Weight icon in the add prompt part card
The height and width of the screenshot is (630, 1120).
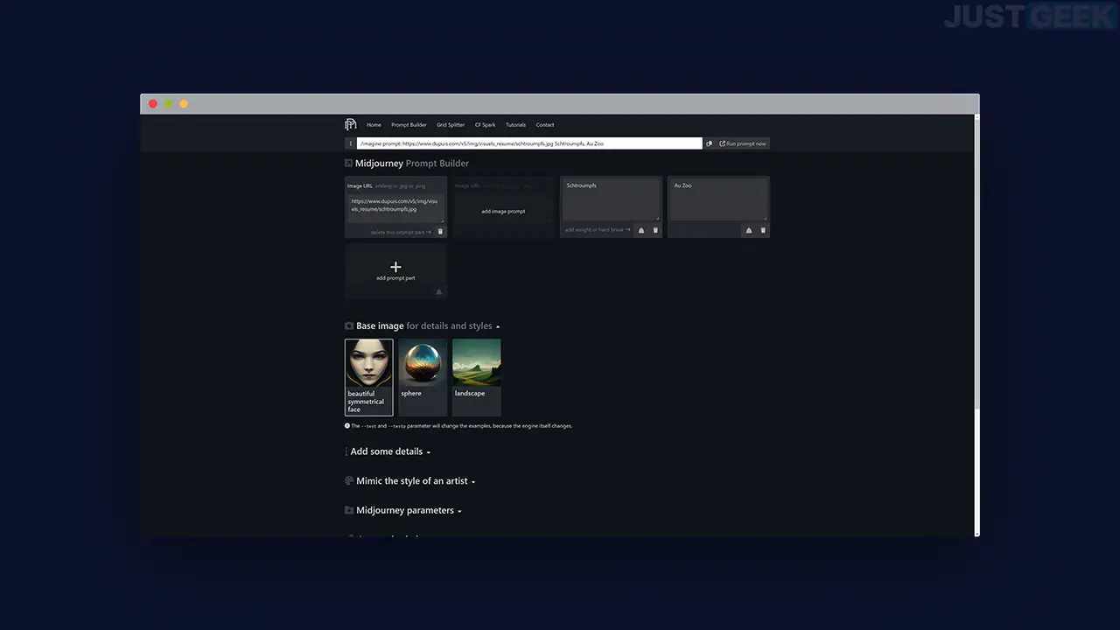click(439, 292)
